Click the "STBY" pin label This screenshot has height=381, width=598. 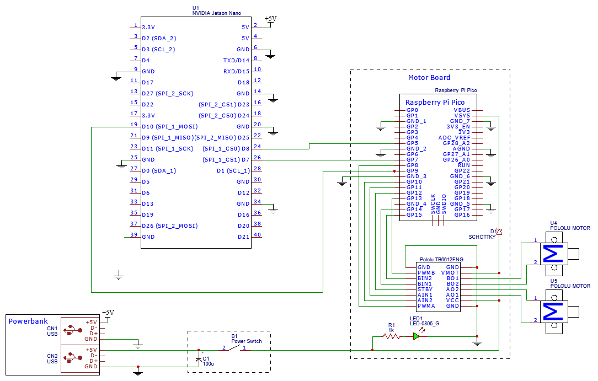(425, 289)
